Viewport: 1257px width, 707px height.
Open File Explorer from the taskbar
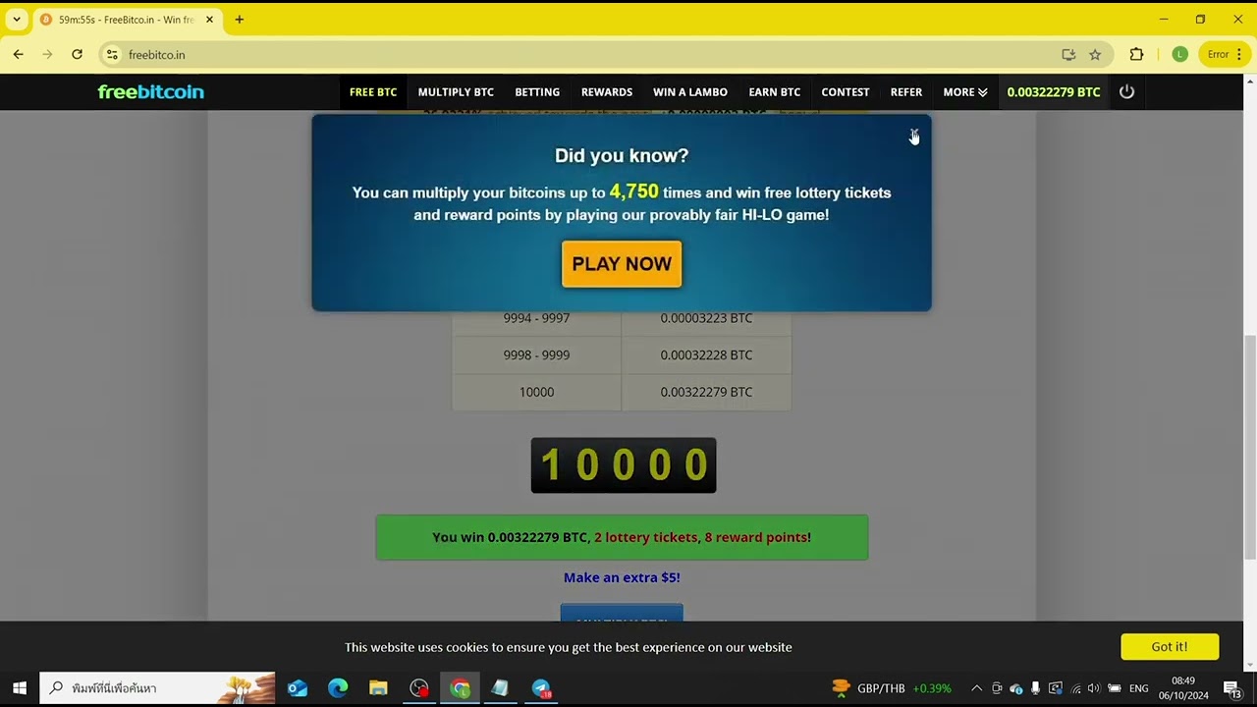tap(378, 688)
